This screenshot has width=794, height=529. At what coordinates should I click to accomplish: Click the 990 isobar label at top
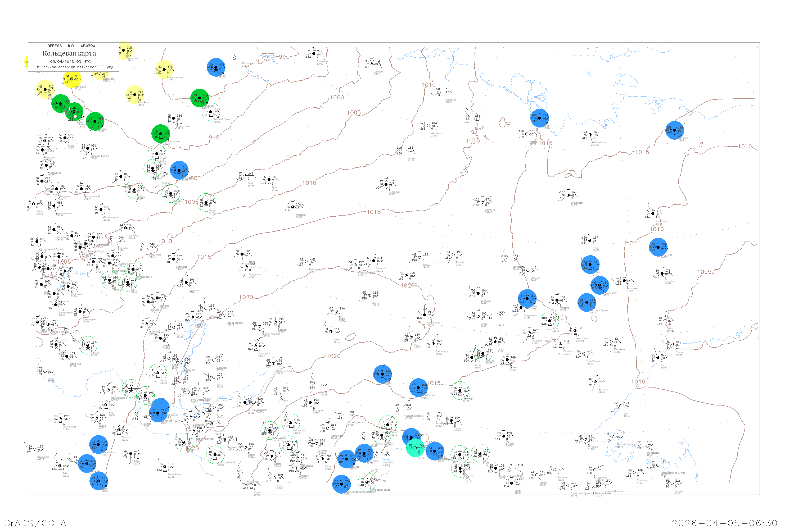[x=284, y=57]
